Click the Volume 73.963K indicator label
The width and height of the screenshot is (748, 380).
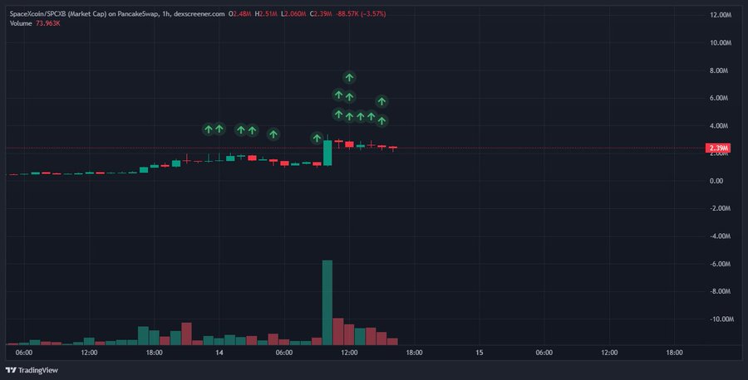tap(35, 23)
